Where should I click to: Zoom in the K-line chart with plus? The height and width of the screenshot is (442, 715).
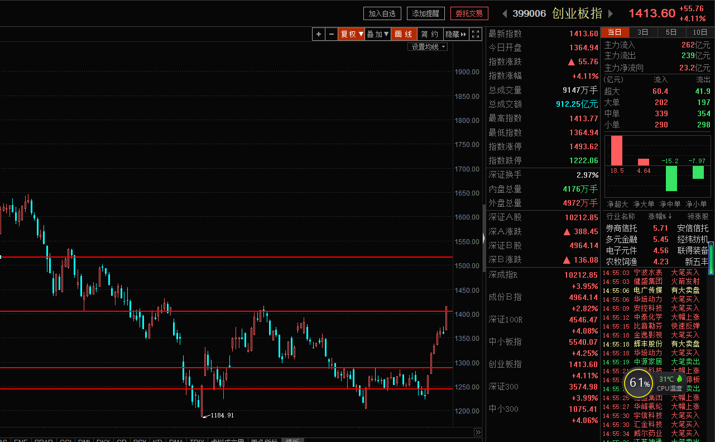tap(318, 34)
